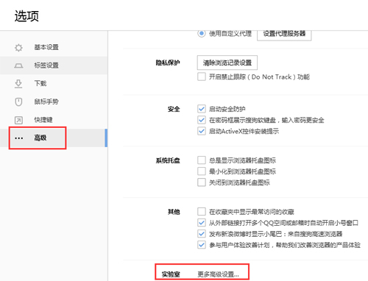Toggle 启动ActiveX控件安装提示 checkbox
Image resolution: width=368 pixels, height=281 pixels.
pyautogui.click(x=202, y=131)
